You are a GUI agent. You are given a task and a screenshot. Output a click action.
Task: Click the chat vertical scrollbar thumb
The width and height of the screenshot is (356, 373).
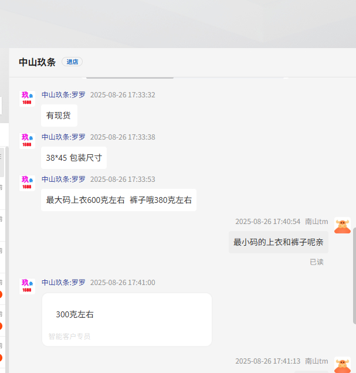(354, 276)
